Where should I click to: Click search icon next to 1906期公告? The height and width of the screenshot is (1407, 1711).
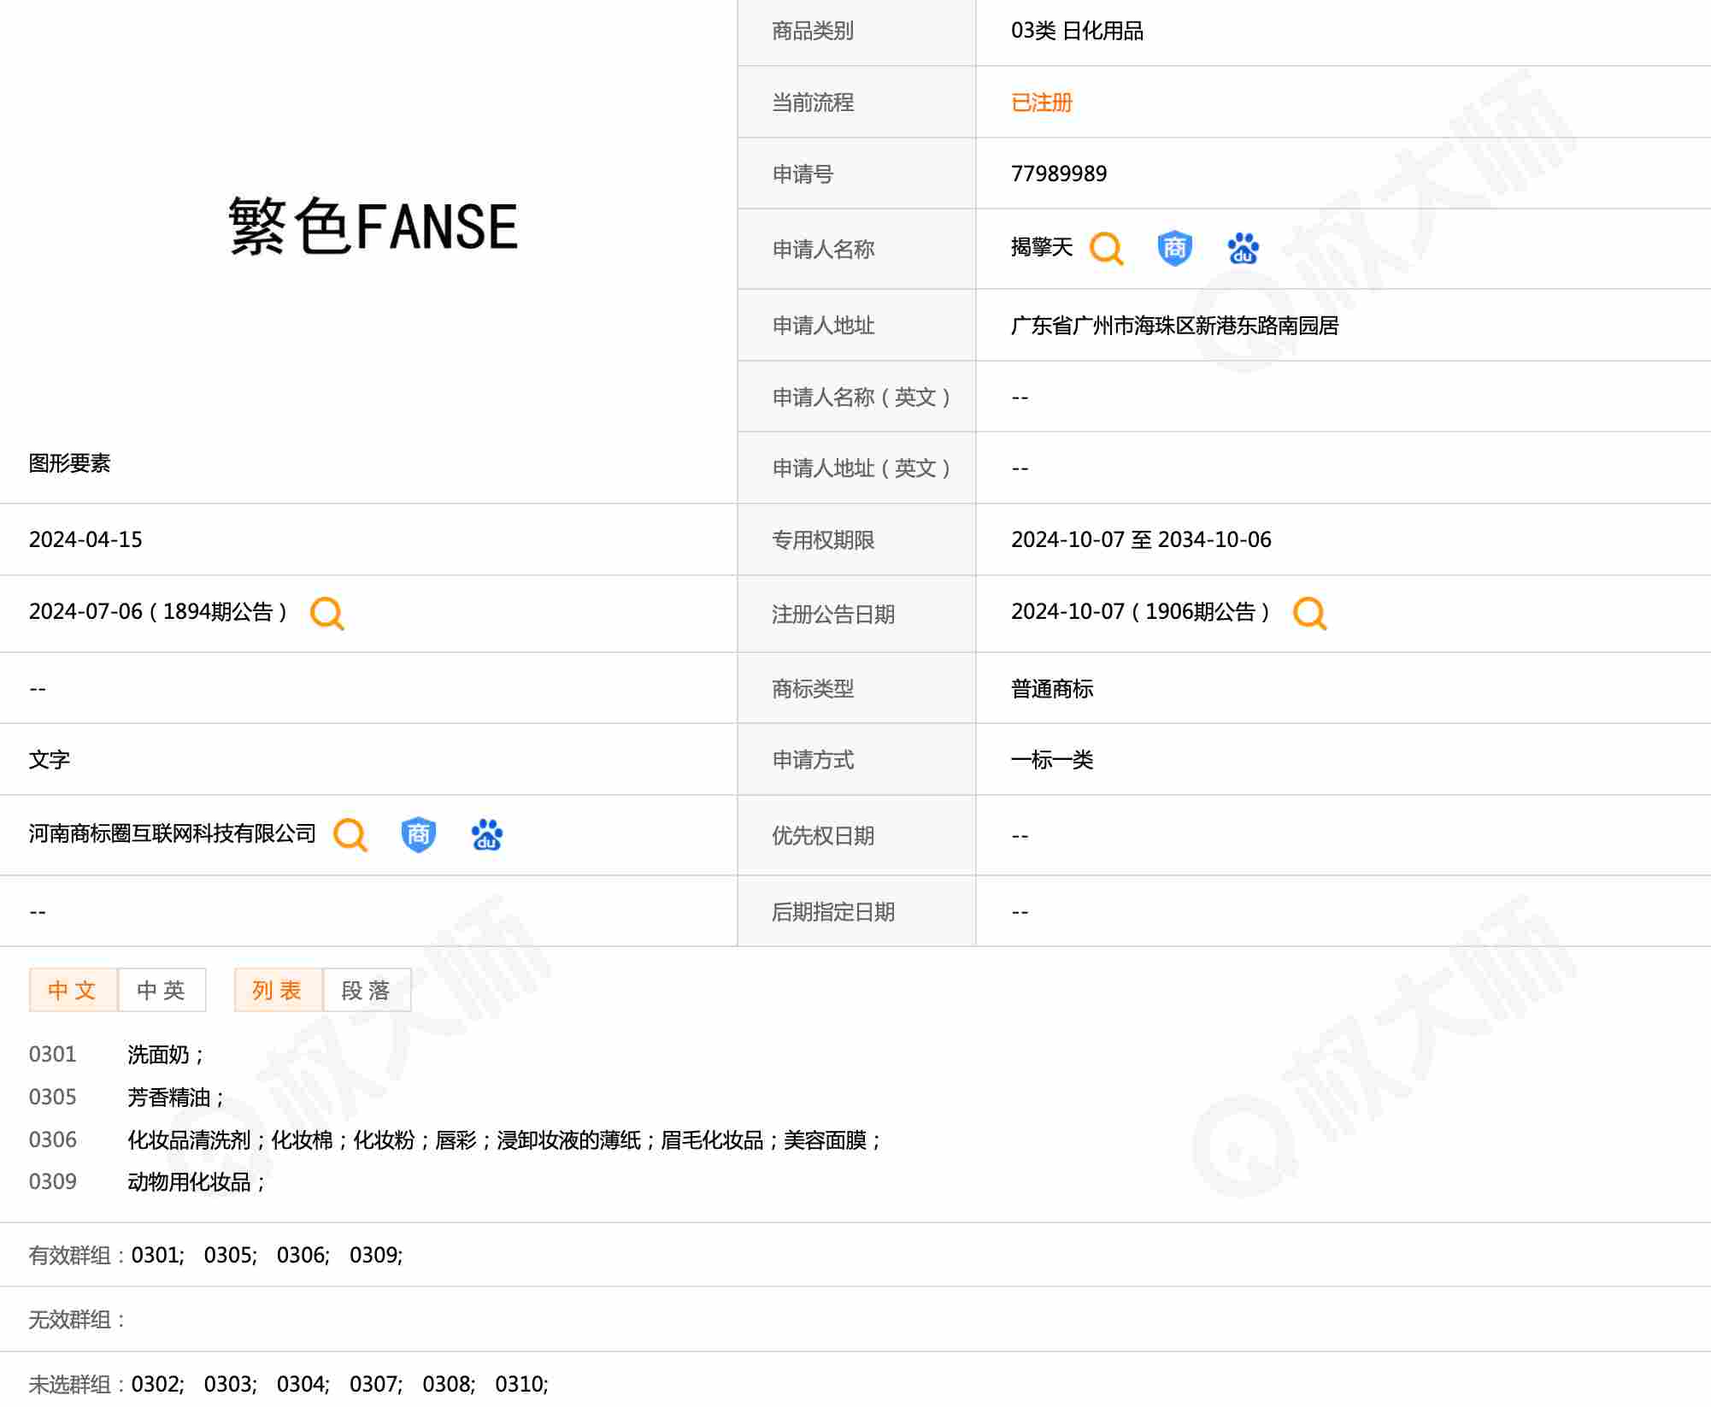(x=1308, y=613)
